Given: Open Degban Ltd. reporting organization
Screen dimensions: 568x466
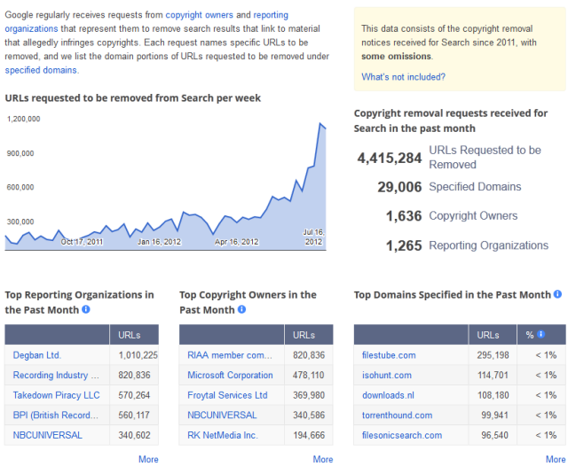Looking at the screenshot, I should click(37, 355).
